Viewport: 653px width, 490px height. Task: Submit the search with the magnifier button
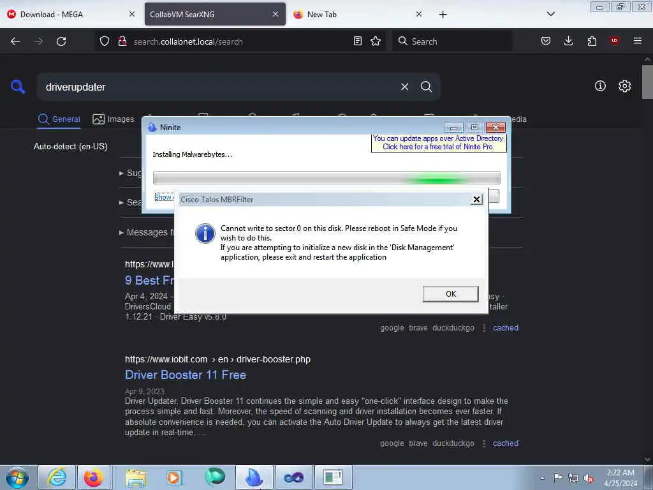coord(426,87)
